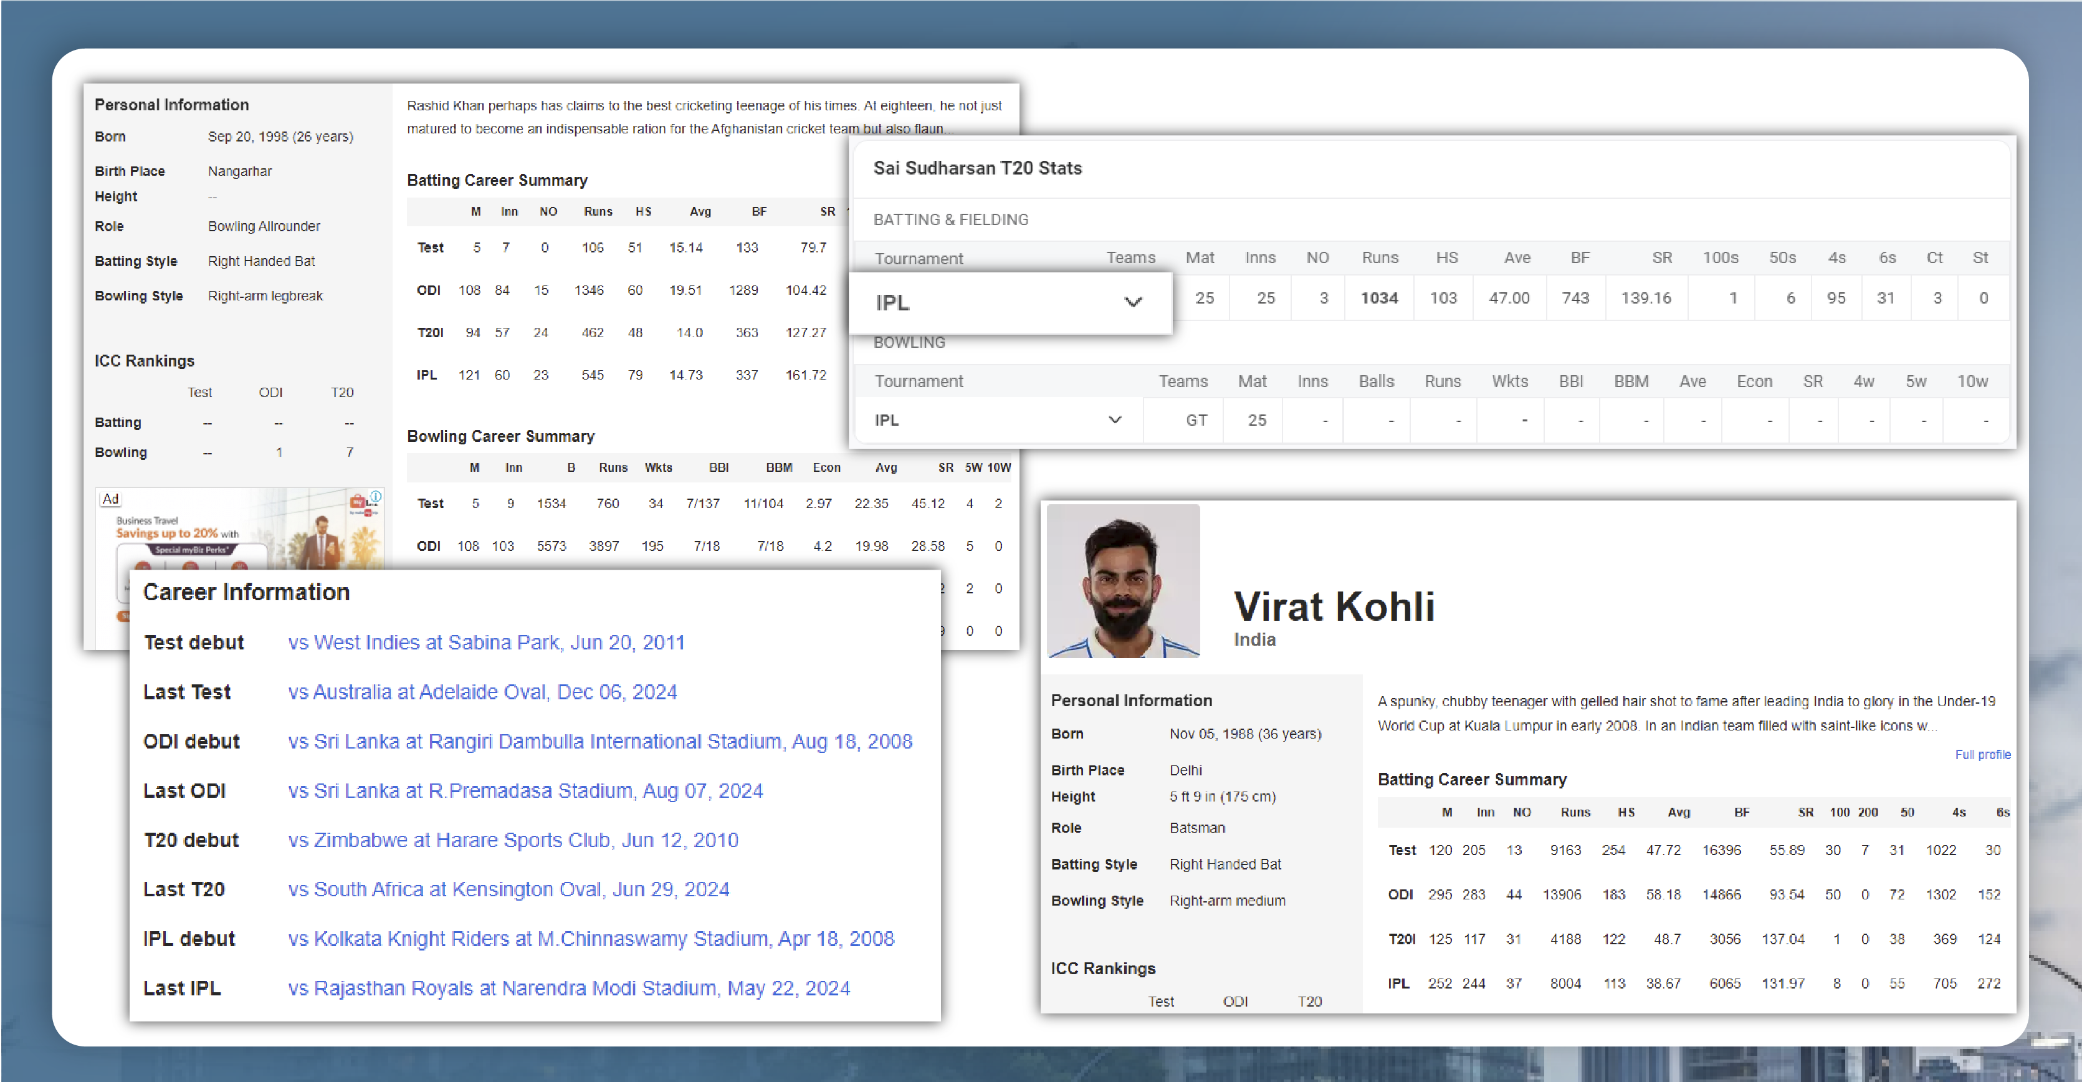Click Rashid Khan ODI wickets 195
Screen dimensions: 2082x1082
pos(652,546)
